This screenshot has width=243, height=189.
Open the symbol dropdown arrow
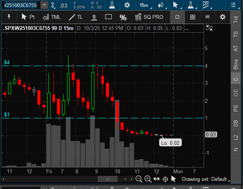pyautogui.click(x=44, y=5)
